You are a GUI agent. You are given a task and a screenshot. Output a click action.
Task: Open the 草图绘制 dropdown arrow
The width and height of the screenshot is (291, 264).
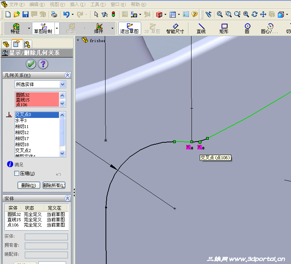click(x=57, y=29)
